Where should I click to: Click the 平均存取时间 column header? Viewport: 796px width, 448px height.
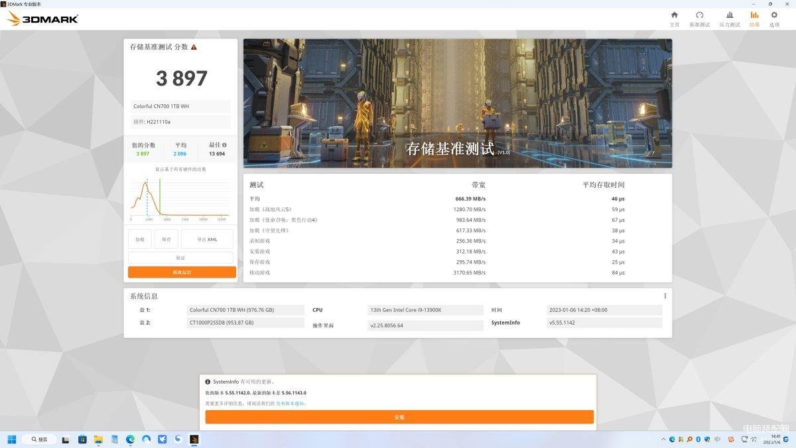click(604, 185)
